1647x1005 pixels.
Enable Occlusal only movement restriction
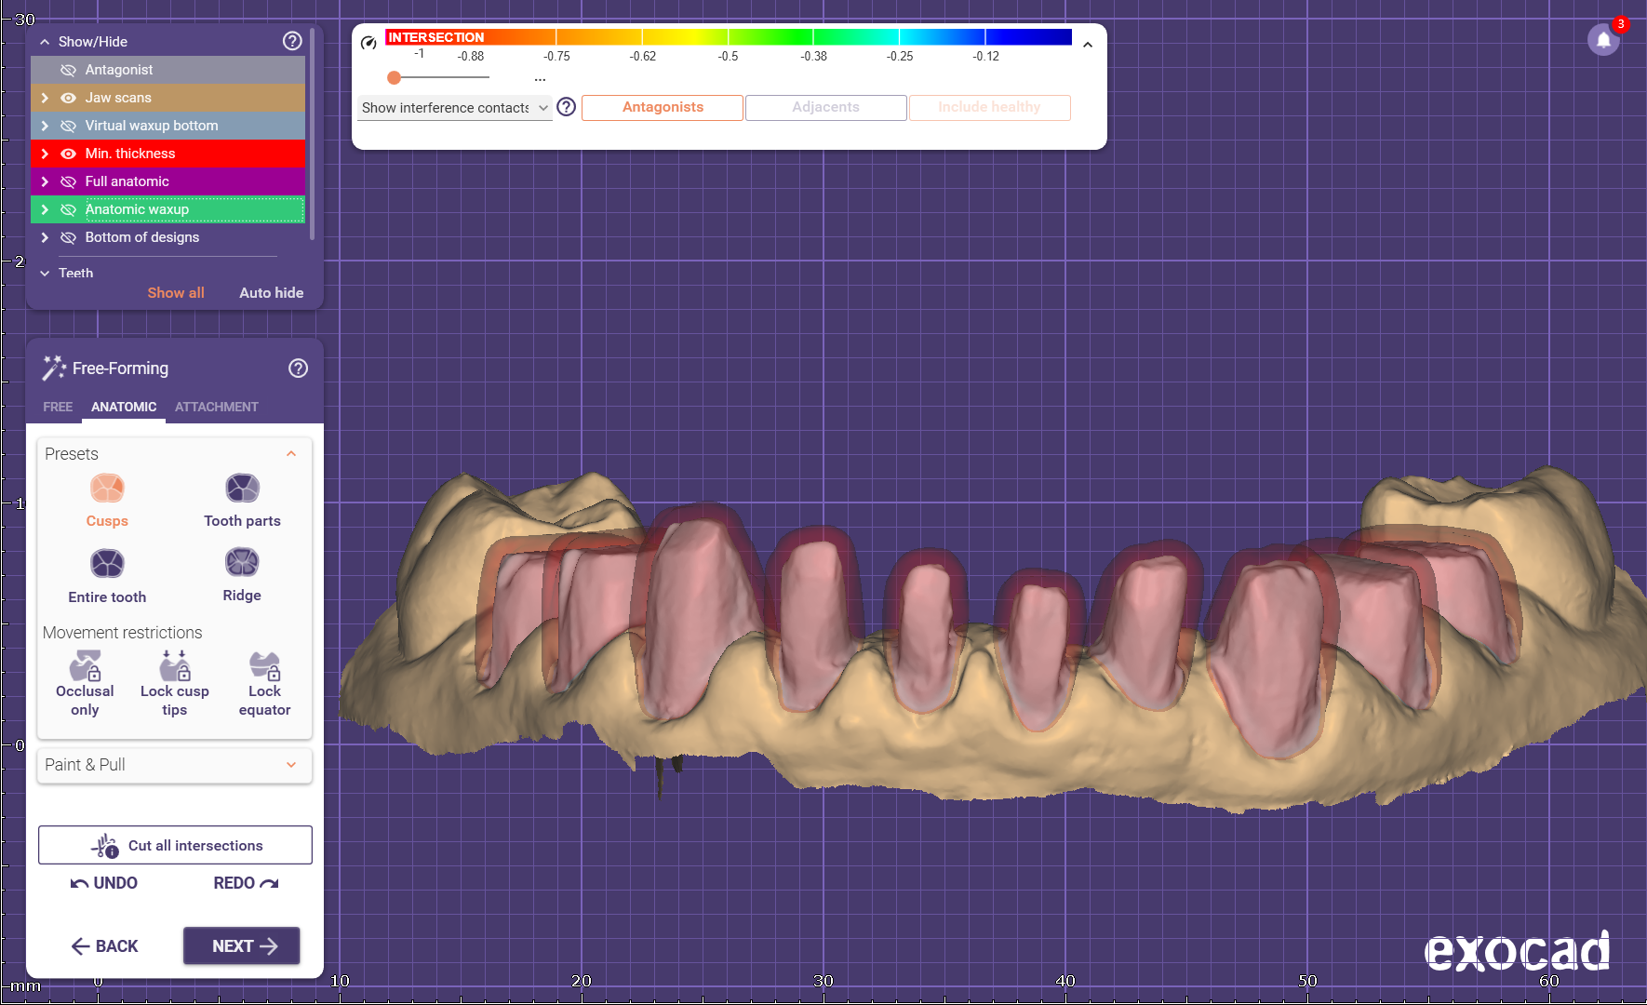tap(85, 666)
